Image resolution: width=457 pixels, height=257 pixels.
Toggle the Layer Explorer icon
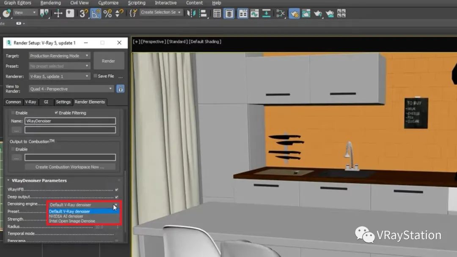tap(229, 13)
